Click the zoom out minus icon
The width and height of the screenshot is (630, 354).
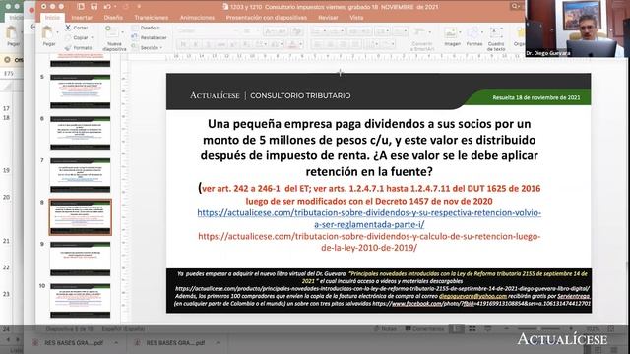[506, 329]
